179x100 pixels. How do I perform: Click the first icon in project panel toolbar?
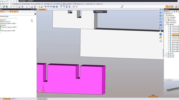(x=165, y=12)
